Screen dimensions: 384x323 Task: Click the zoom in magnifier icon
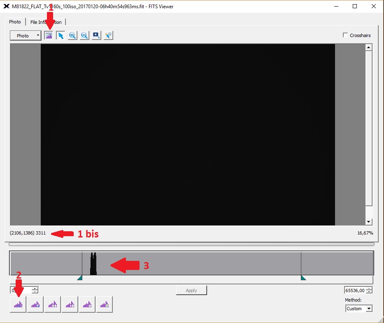click(x=72, y=35)
